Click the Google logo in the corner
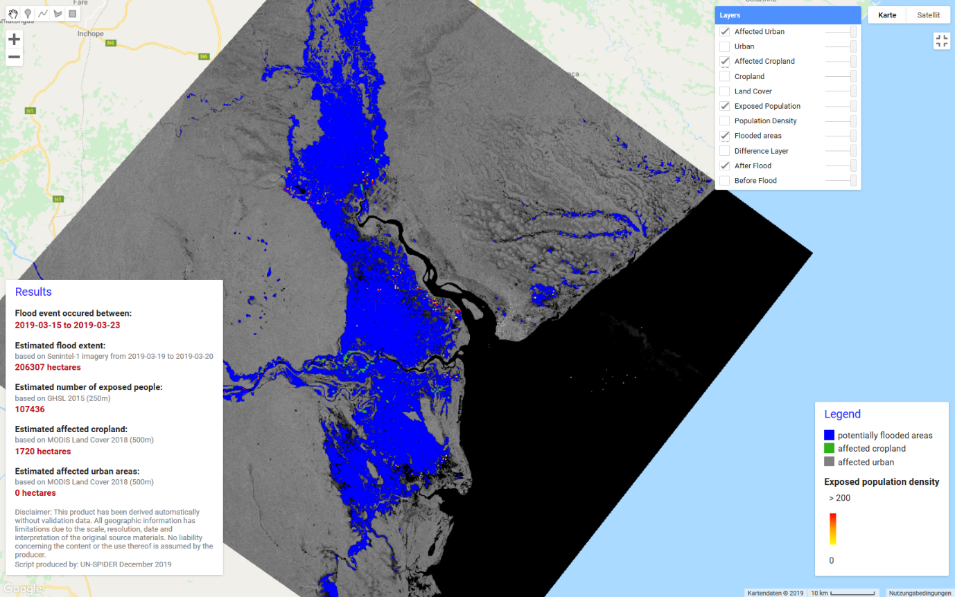This screenshot has height=597, width=955. (23, 588)
